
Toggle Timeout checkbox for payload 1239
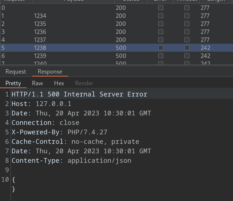point(187,56)
